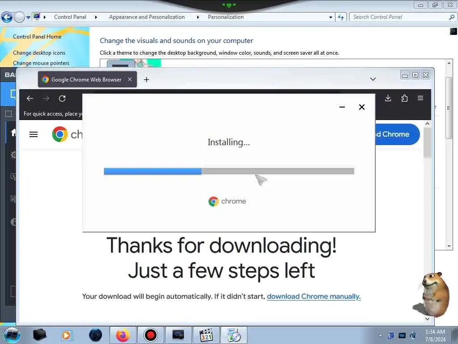Go back in the Control Panel window
The width and height of the screenshot is (458, 344).
(x=7, y=17)
